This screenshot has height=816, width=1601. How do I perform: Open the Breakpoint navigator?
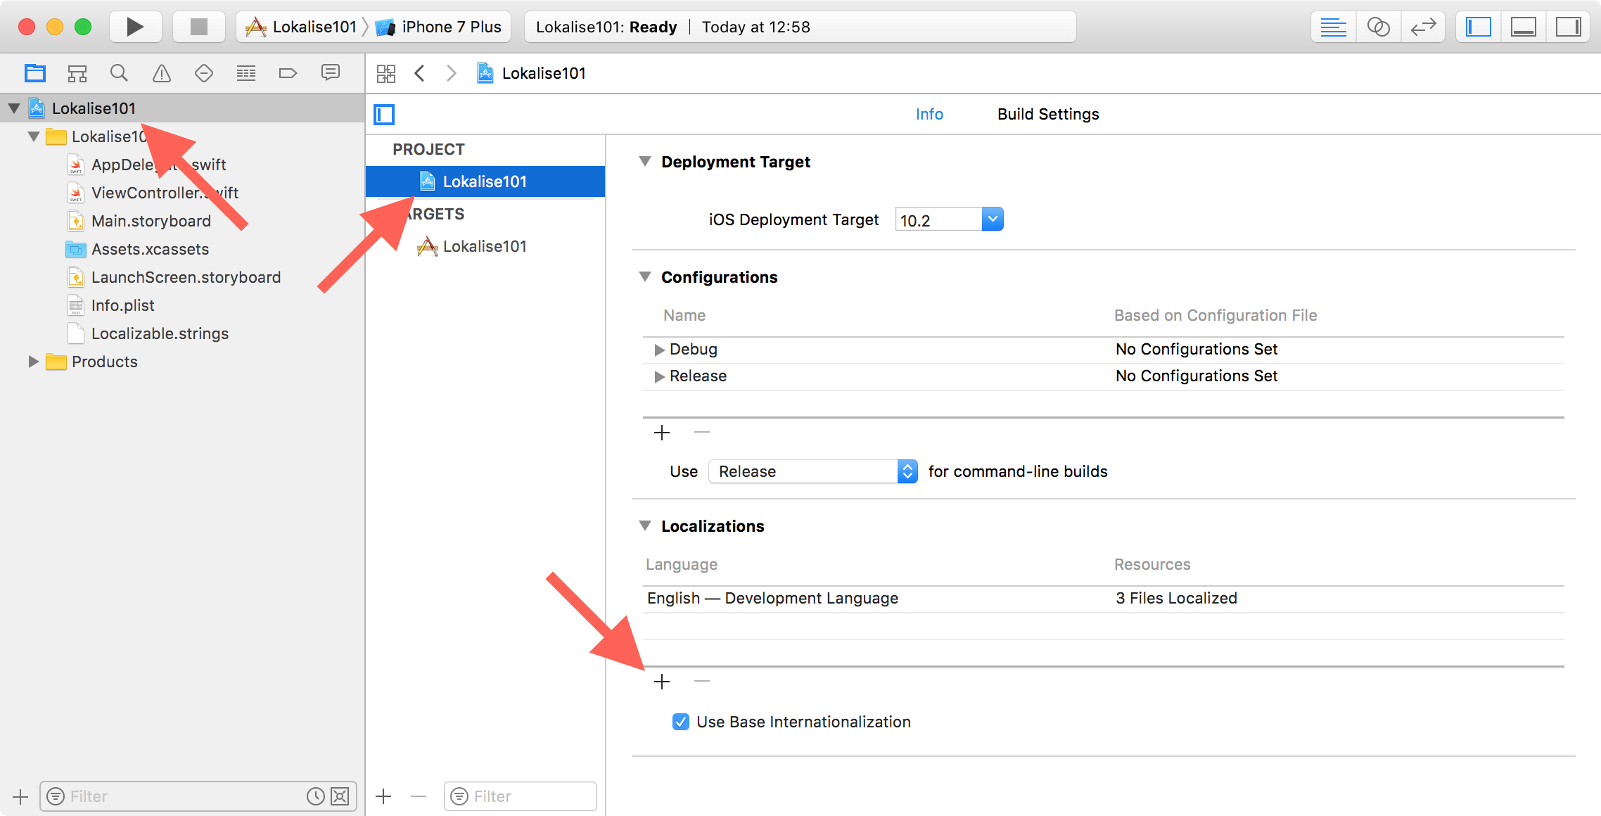(288, 73)
